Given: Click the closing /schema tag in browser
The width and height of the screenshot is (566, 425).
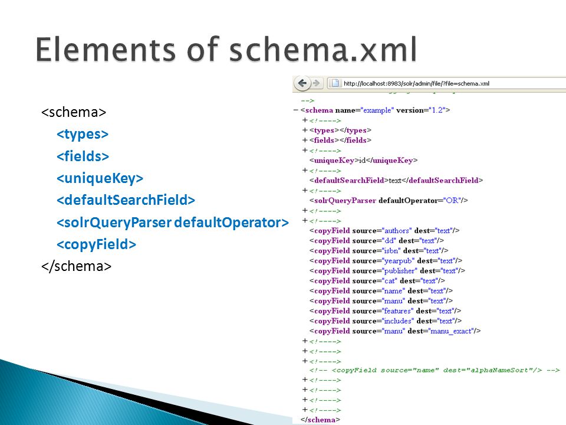Looking at the screenshot, I should (x=320, y=420).
